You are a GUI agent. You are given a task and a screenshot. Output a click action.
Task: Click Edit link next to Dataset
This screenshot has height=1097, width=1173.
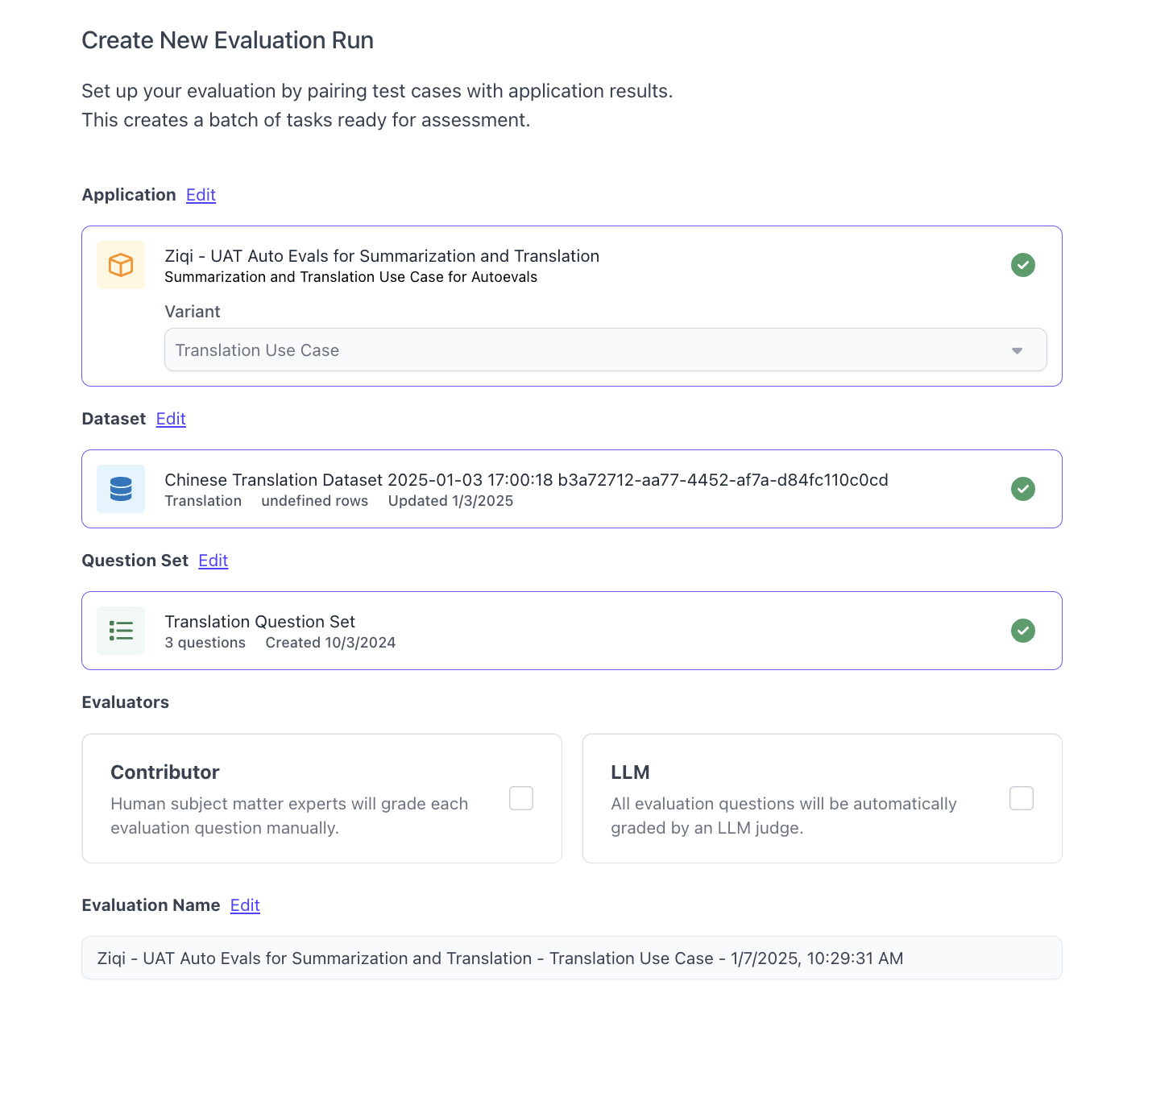point(171,419)
